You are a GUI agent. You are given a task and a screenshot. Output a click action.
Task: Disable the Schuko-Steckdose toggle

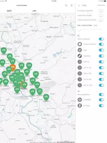101,44
